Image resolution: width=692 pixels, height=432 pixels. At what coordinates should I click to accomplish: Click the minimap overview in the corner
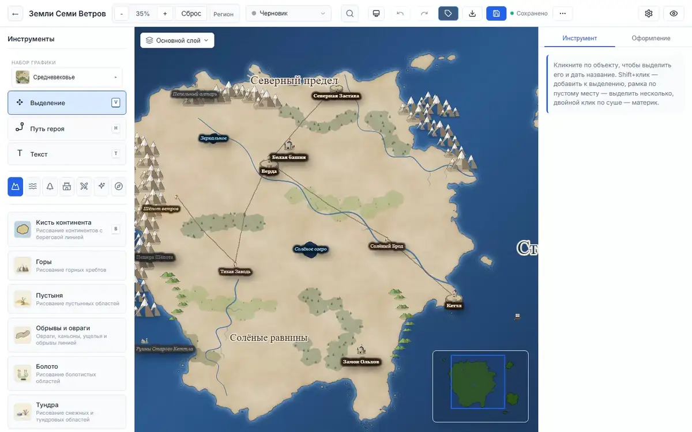480,386
